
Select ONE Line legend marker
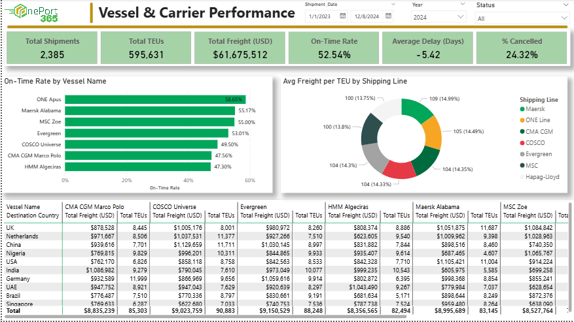pyautogui.click(x=522, y=120)
